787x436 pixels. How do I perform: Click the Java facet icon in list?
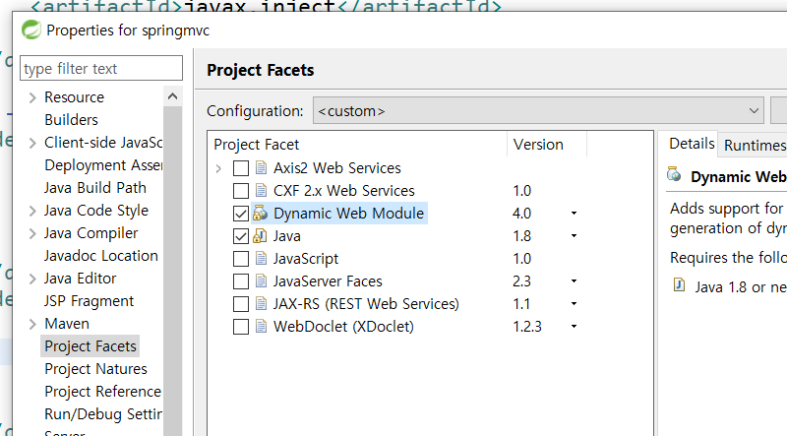pyautogui.click(x=260, y=235)
